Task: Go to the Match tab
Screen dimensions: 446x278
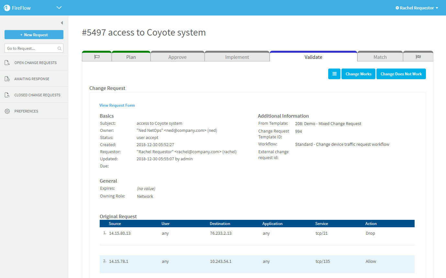Action: [x=380, y=57]
